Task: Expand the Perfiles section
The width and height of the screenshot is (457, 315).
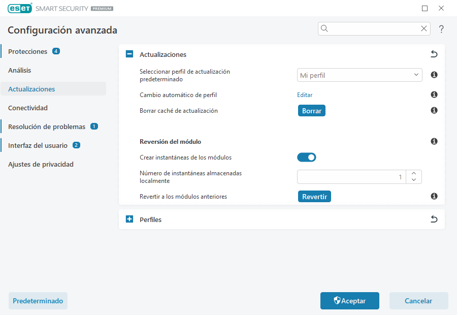Action: (x=129, y=219)
